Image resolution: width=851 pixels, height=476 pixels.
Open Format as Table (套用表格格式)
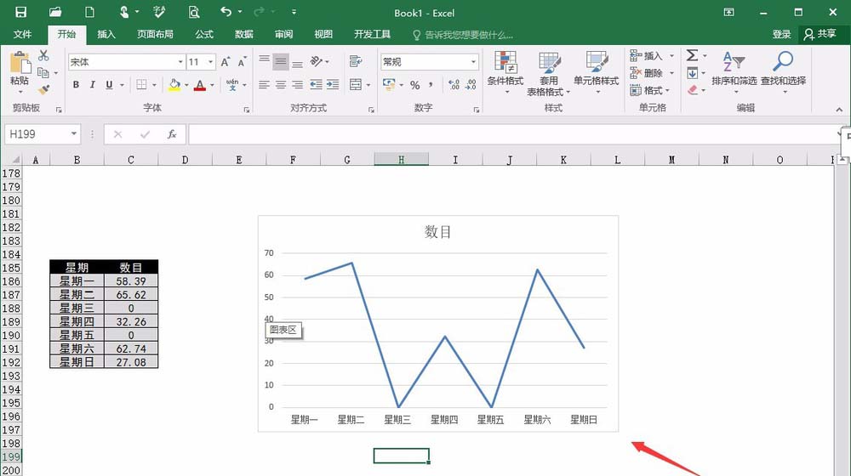click(549, 74)
